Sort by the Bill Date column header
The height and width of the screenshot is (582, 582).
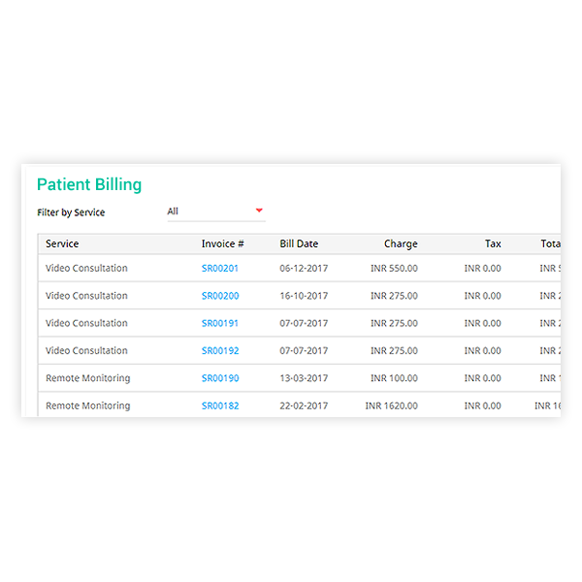299,244
